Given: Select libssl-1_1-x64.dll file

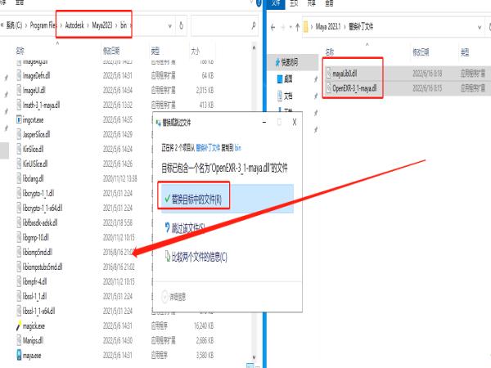Looking at the screenshot, I should (x=38, y=311).
